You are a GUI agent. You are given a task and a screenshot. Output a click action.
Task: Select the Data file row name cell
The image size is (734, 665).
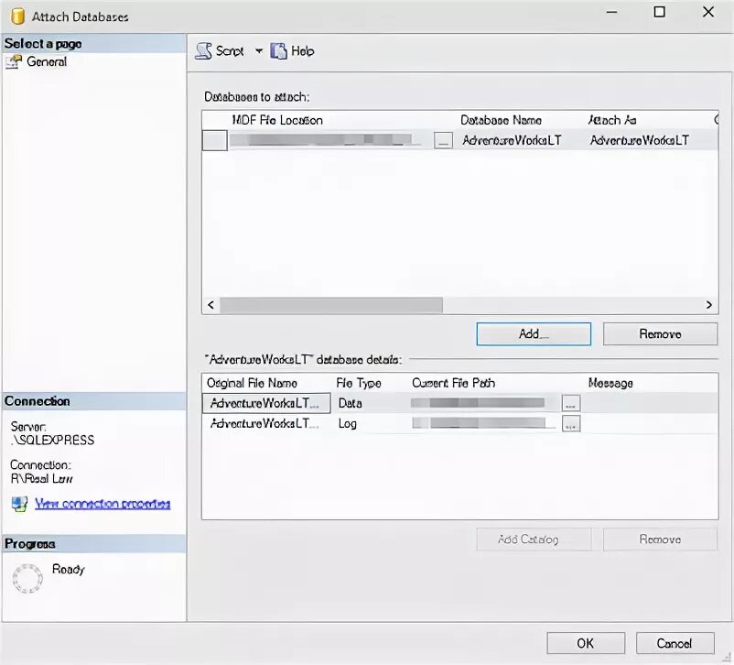click(x=266, y=403)
